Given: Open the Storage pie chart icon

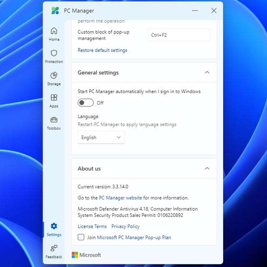Looking at the screenshot, I should point(54,76).
